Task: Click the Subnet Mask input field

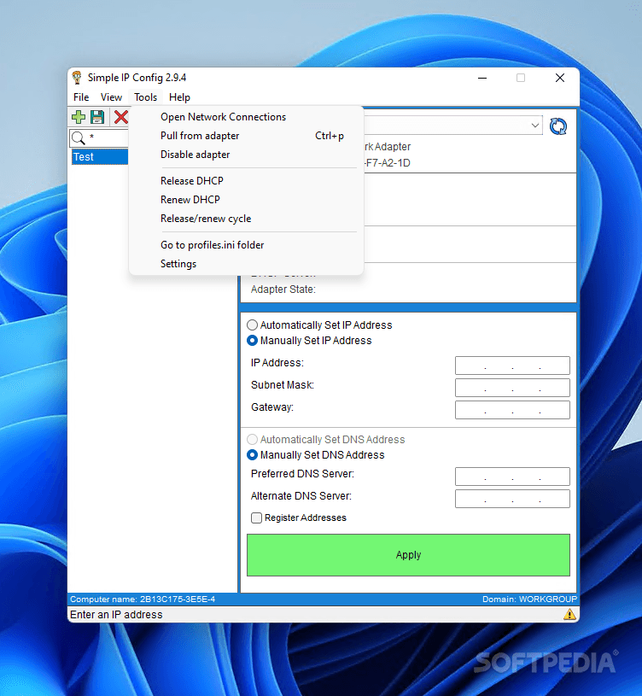Action: (512, 388)
